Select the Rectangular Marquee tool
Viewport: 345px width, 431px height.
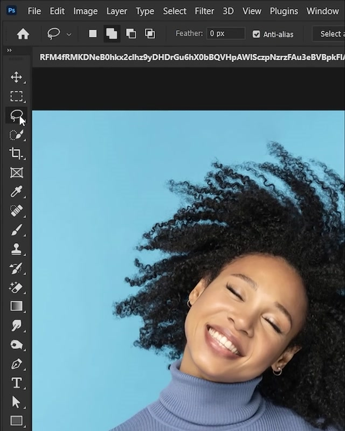pos(16,96)
